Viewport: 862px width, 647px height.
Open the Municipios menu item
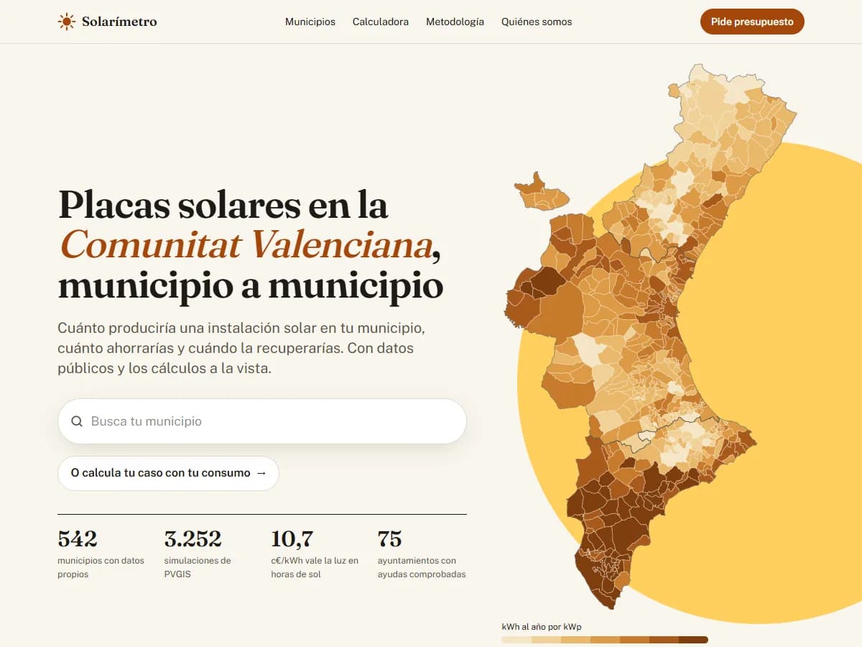point(310,22)
